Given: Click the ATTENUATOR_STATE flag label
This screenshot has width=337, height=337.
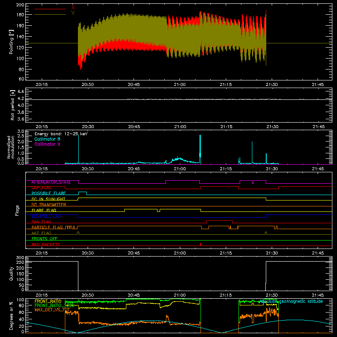Looking at the screenshot, I should [51, 182].
